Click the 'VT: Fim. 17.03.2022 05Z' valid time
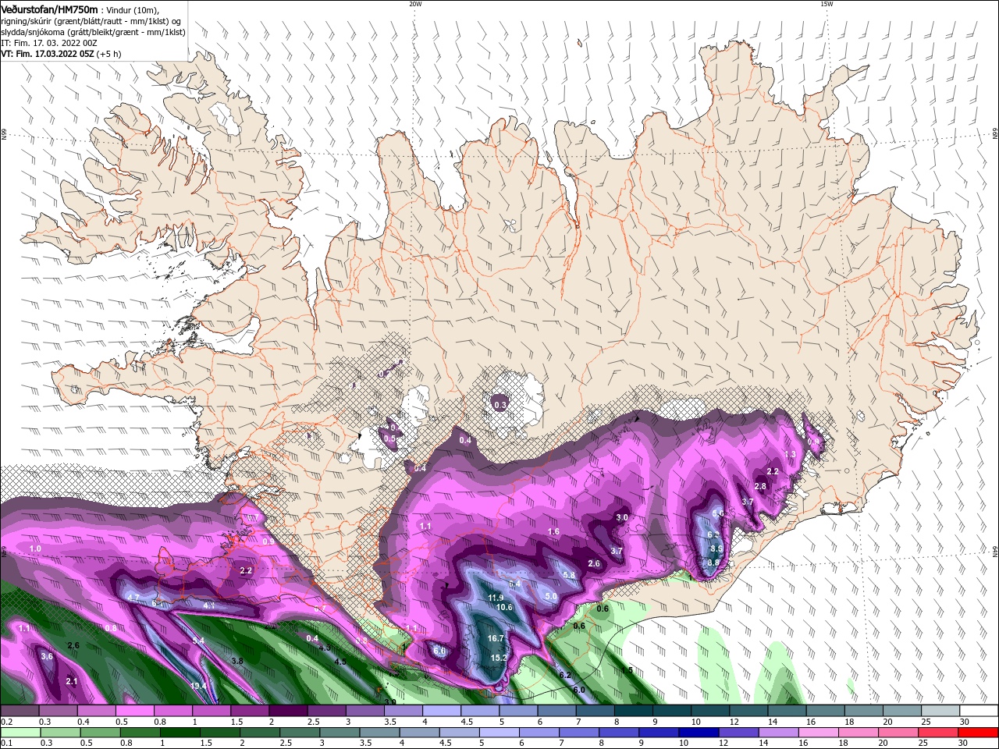999x749 pixels. (48, 54)
